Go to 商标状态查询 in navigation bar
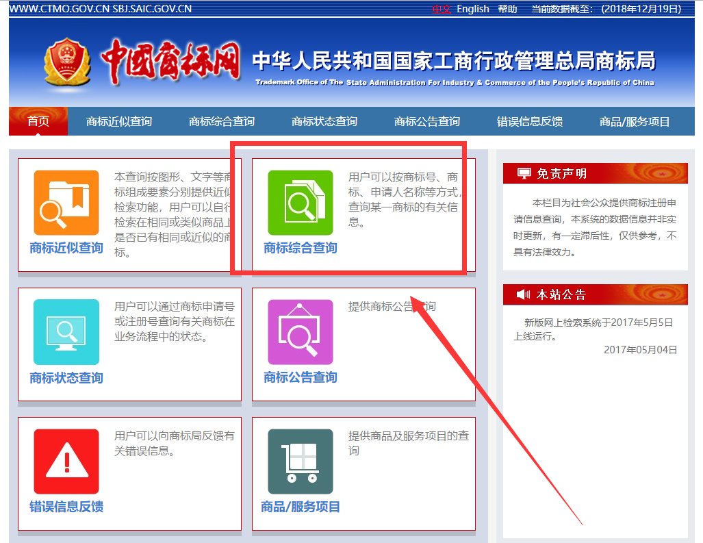This screenshot has width=703, height=543. click(324, 122)
